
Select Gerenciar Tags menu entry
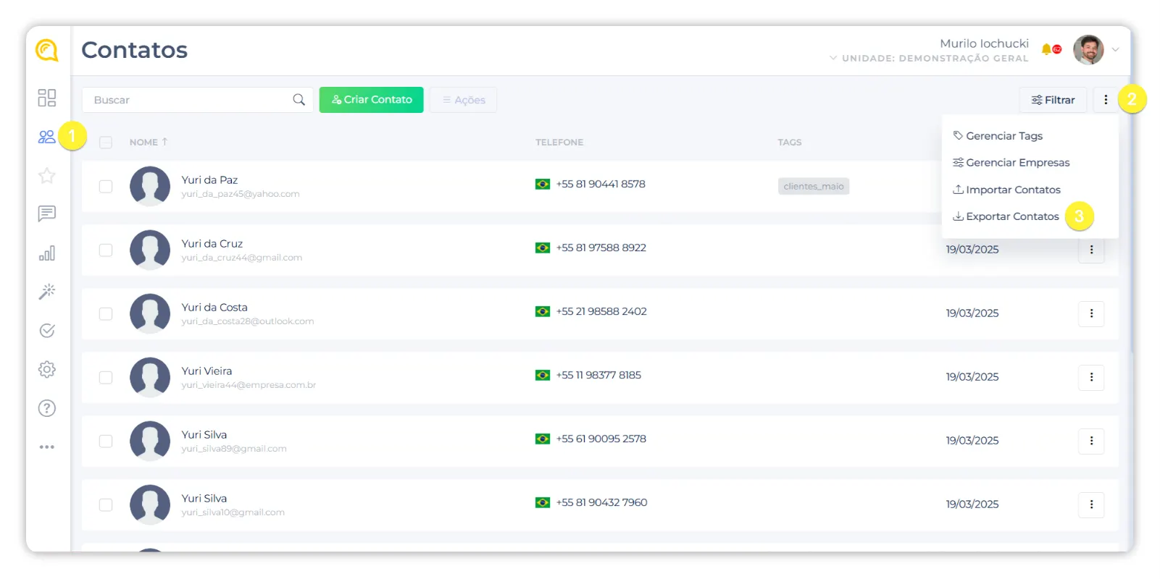(x=1003, y=136)
